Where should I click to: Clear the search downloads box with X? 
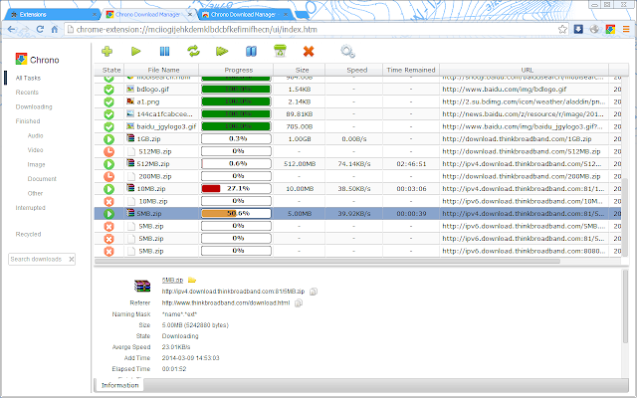[72, 259]
